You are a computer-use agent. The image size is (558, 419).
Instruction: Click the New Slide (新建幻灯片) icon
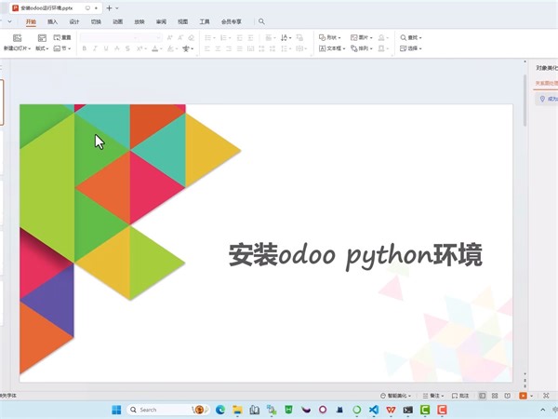(17, 38)
